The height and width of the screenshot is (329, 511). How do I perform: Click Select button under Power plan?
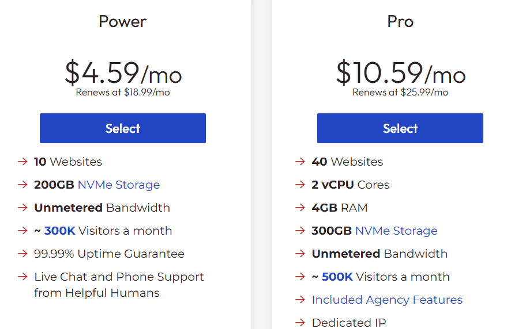[122, 128]
